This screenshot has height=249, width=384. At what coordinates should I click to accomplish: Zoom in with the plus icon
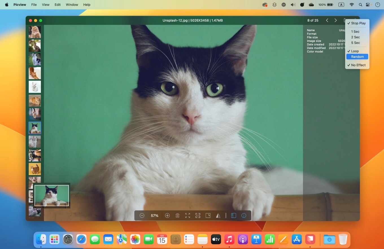(167, 215)
